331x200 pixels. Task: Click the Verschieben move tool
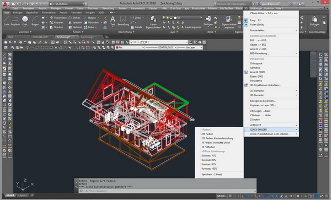click(58, 18)
